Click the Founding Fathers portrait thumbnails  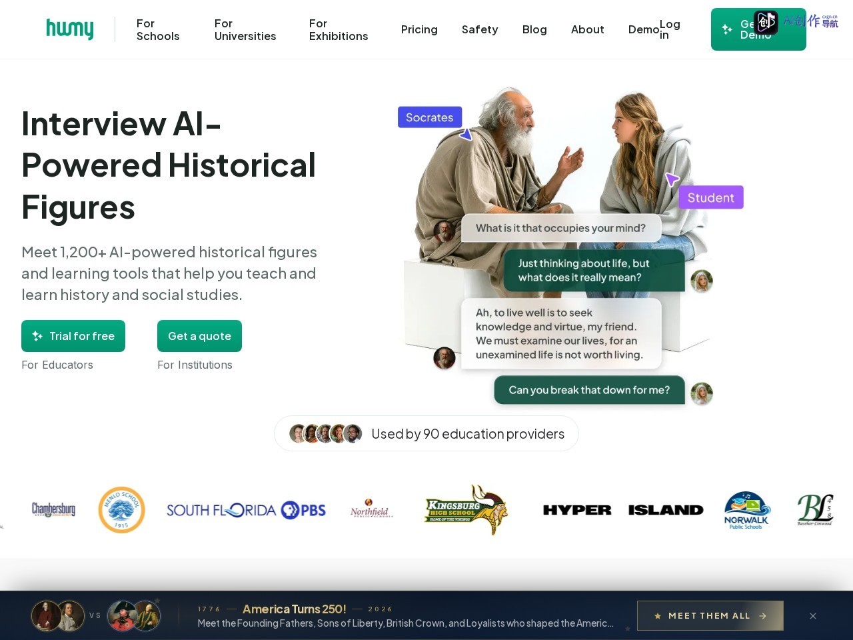tap(58, 616)
